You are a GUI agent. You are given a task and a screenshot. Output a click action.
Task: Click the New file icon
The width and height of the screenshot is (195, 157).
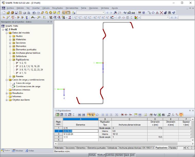[x=4, y=13]
